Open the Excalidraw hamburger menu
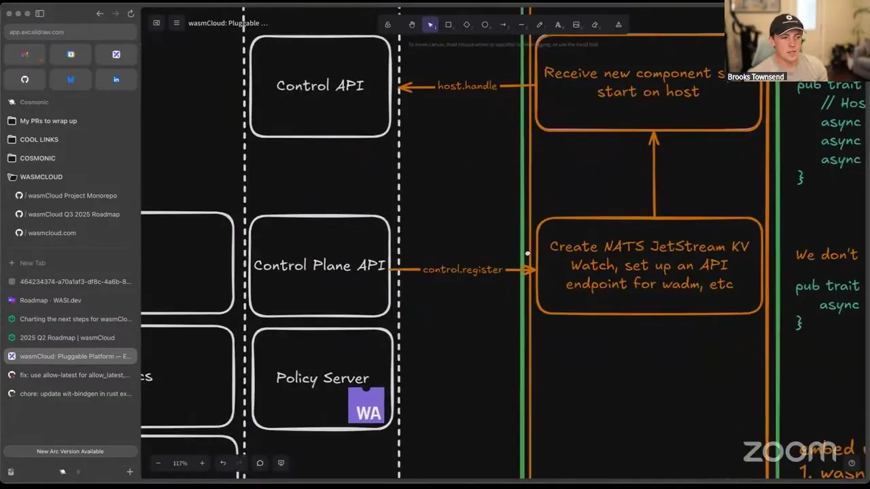870x489 pixels. pos(177,23)
